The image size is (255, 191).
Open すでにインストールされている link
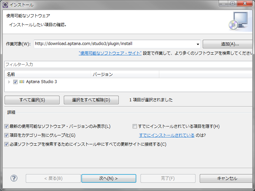[167, 135]
